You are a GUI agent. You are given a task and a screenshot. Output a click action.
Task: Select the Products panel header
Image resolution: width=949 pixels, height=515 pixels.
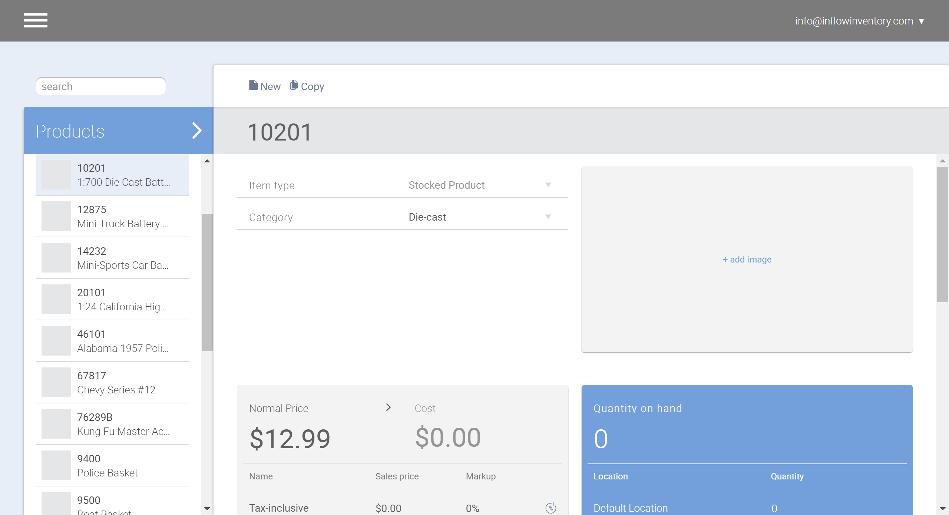click(x=70, y=131)
